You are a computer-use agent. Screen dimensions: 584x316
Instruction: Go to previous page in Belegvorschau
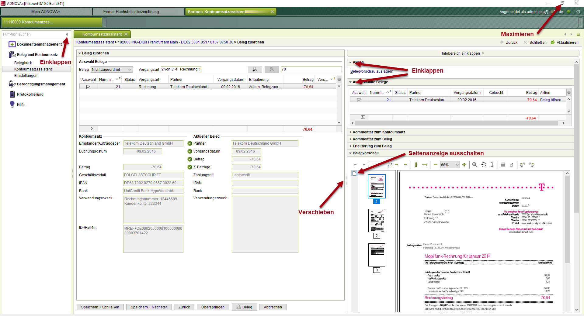click(364, 165)
